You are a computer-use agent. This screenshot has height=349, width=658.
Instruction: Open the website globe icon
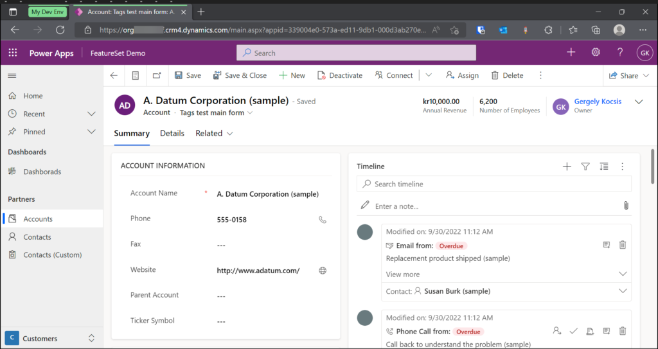[x=323, y=271]
